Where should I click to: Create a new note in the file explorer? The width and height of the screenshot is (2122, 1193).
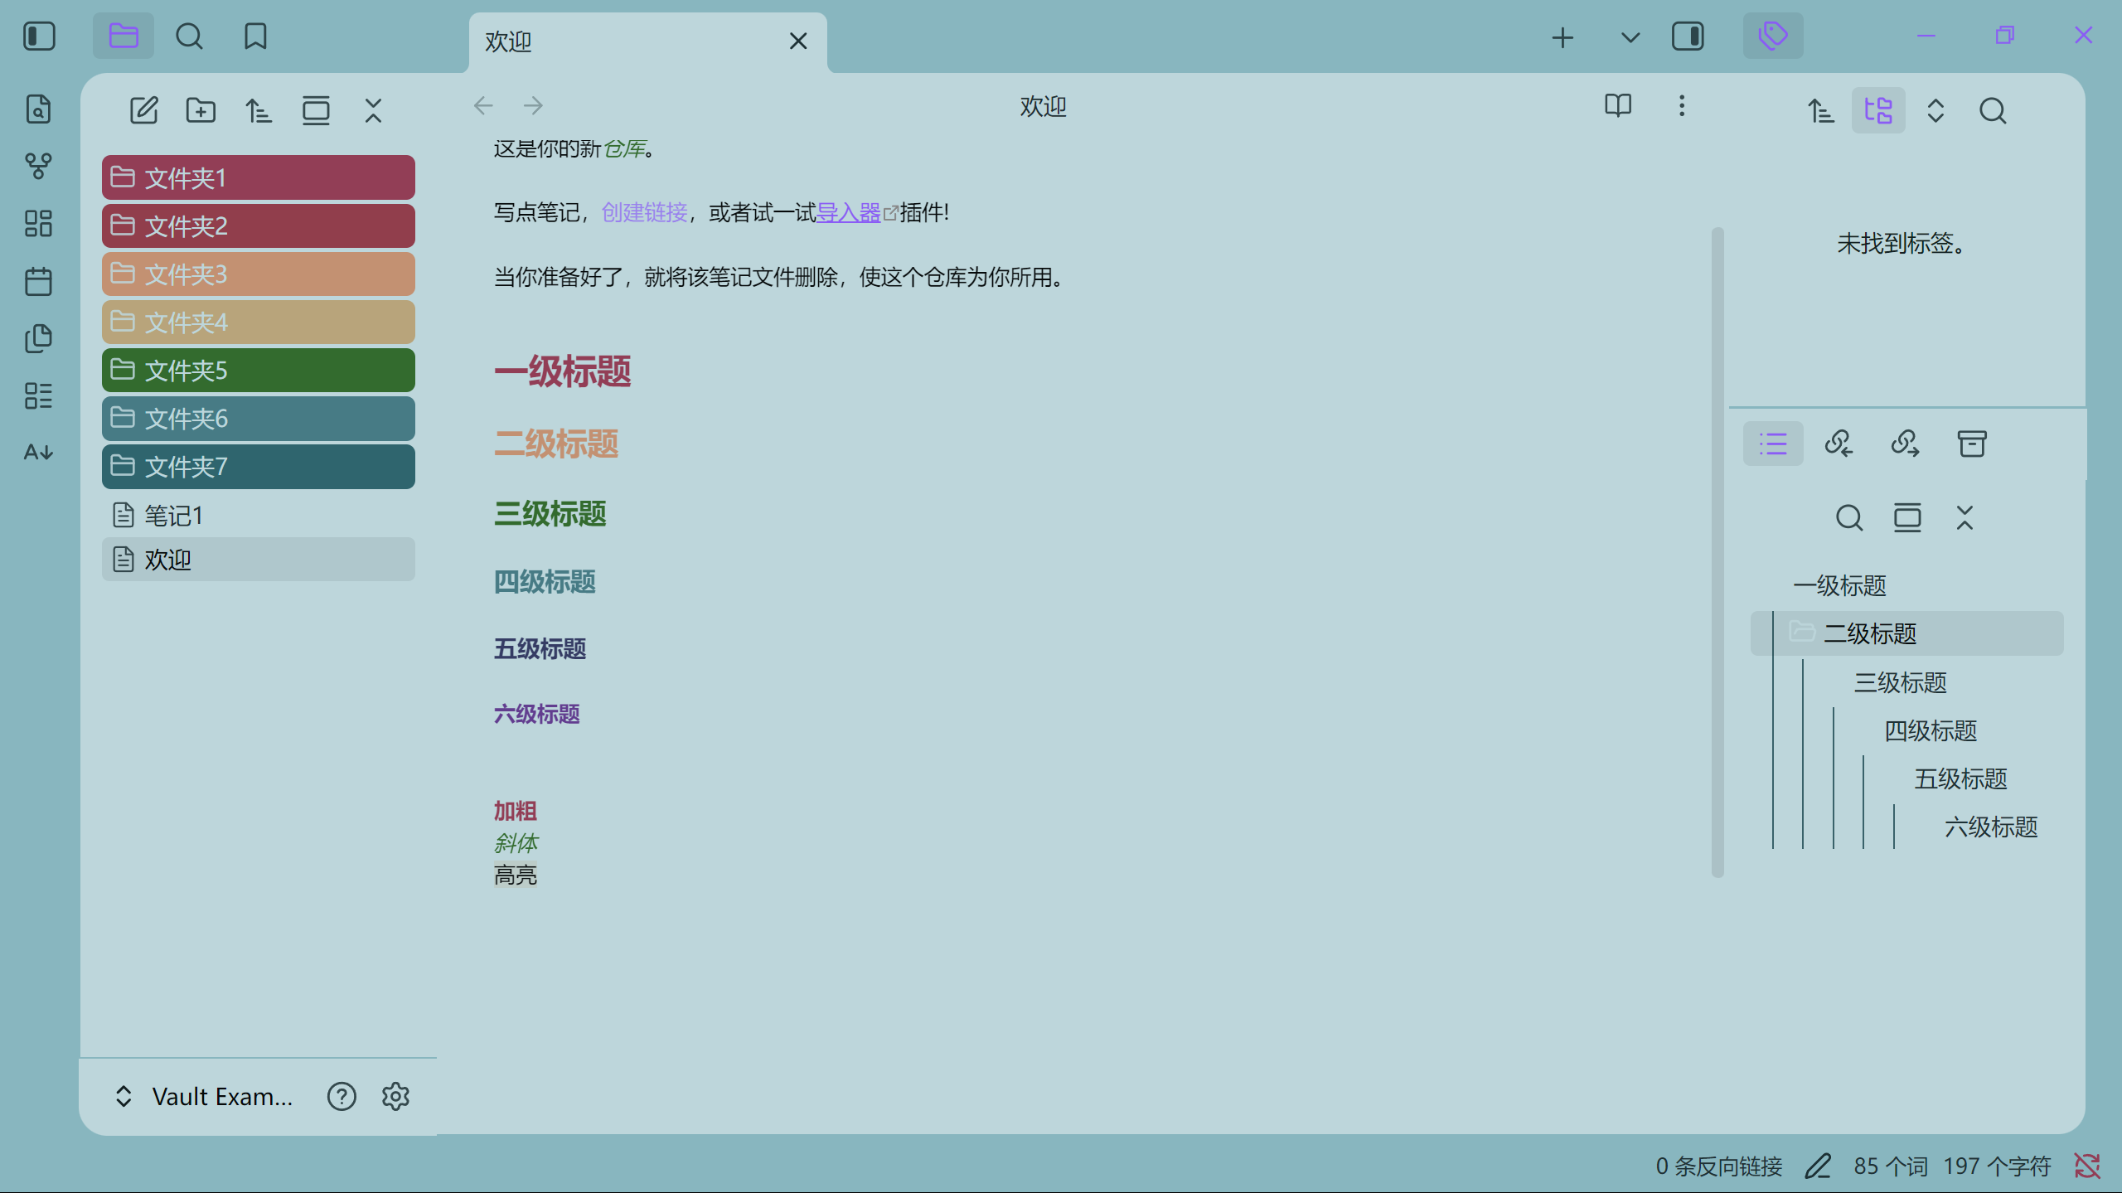click(x=143, y=110)
